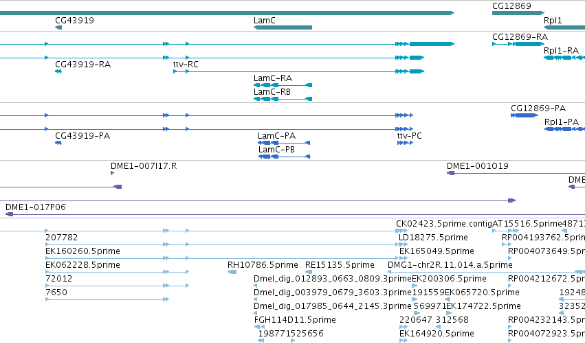Select the Dmel_dig_003979_0679_3603.3prime label
The width and height of the screenshot is (585, 344).
(333, 293)
